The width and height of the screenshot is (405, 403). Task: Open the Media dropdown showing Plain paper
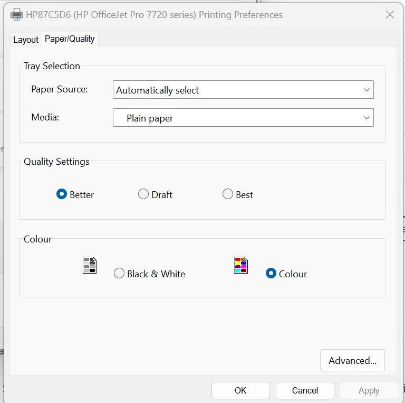243,117
